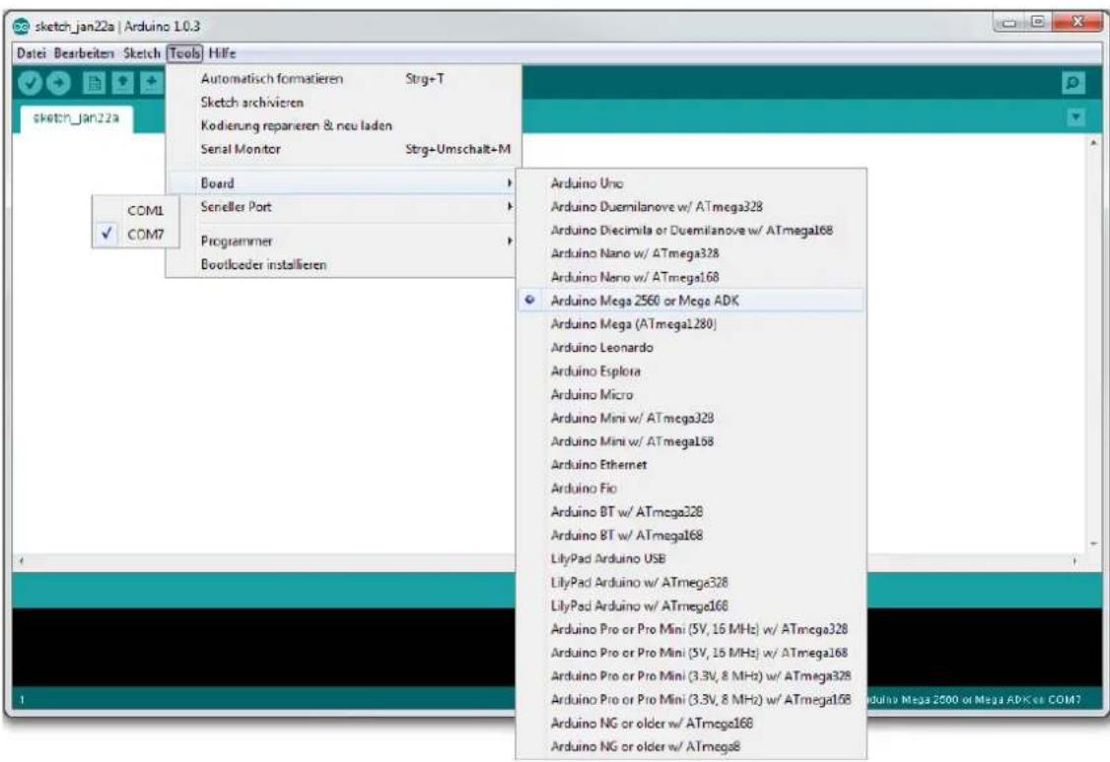This screenshot has width=1110, height=762.
Task: Choose Pro Mini (3.3V, 8 MHz) w/ ATmega328
Action: [691, 675]
